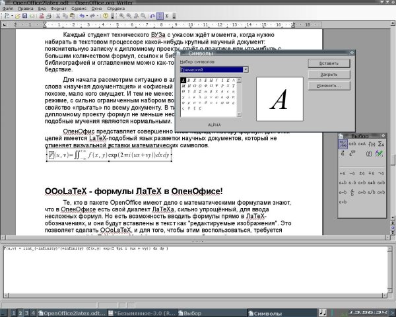Select Relations a≤b category in Выбор panel
The height and width of the screenshot is (317, 396).
tap(352, 144)
